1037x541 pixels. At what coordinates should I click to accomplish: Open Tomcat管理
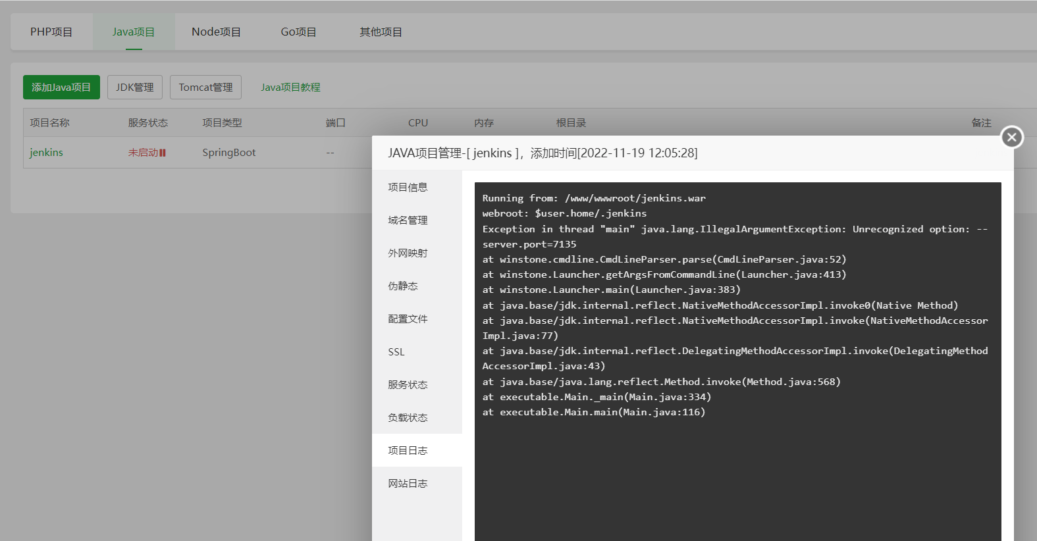205,87
